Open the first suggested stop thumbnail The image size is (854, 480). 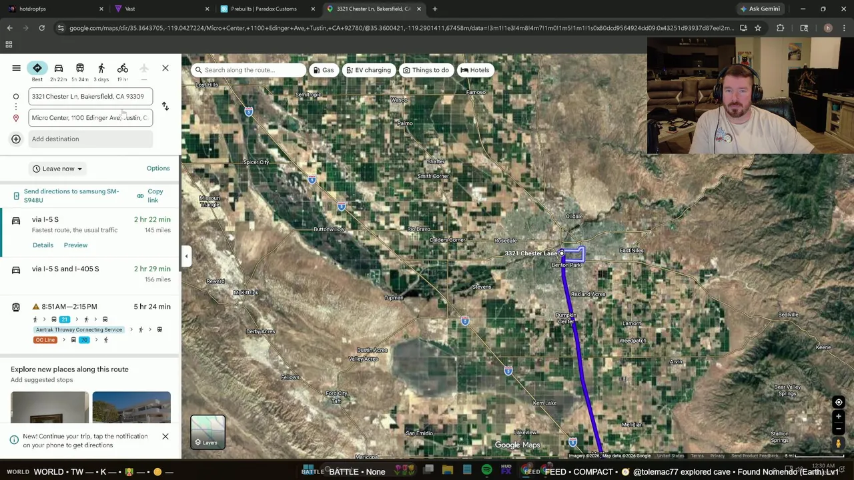(x=49, y=407)
